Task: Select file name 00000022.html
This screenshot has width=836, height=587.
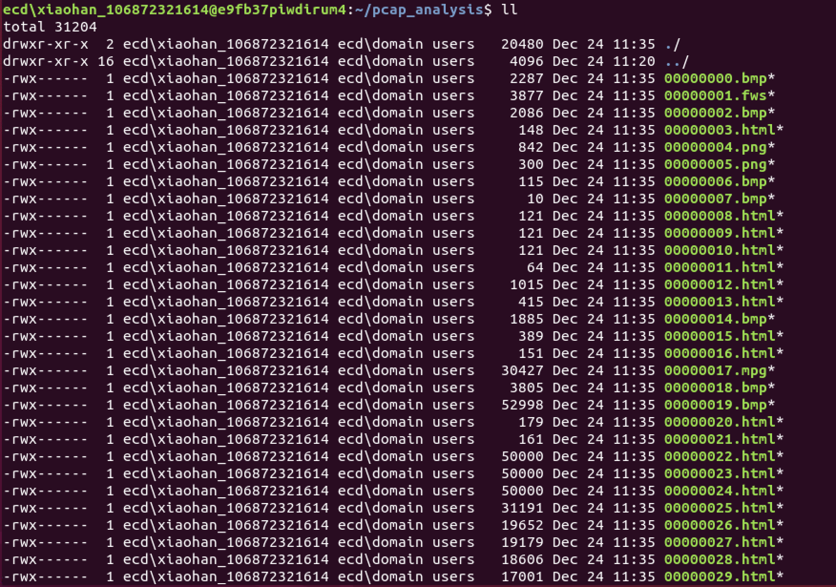Action: click(720, 456)
